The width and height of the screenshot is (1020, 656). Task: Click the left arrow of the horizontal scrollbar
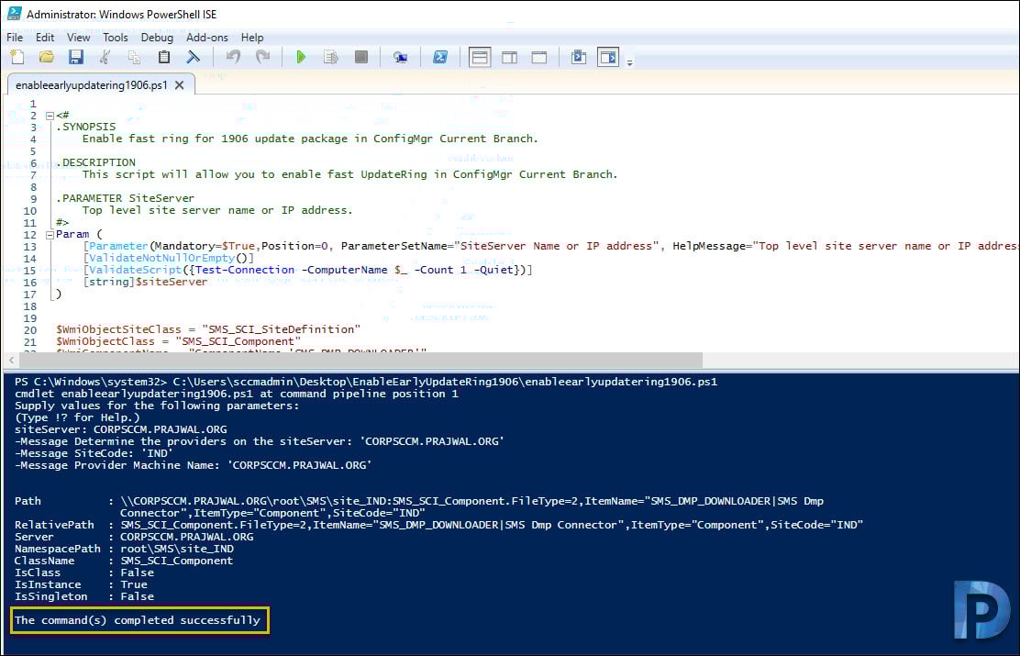[x=11, y=360]
